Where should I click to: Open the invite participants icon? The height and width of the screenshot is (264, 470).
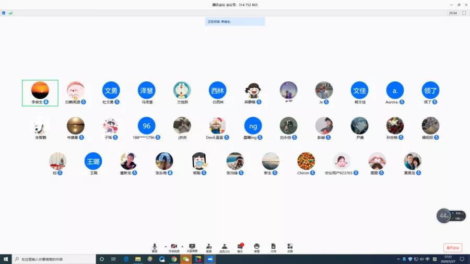[209, 247]
